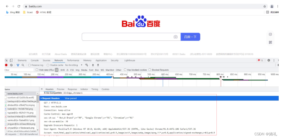Click the import HAR upload arrow
This screenshot has height=139, width=282.
tap(93, 65)
